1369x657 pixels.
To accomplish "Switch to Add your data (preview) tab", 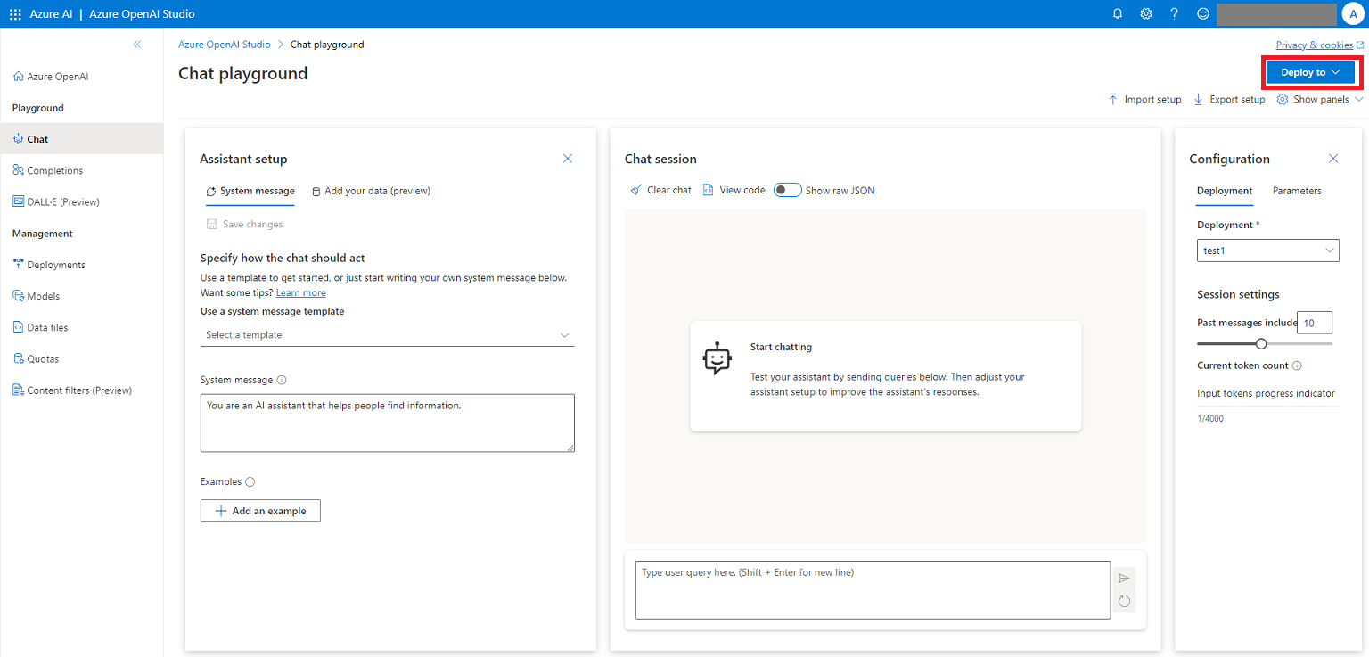I will pos(371,191).
